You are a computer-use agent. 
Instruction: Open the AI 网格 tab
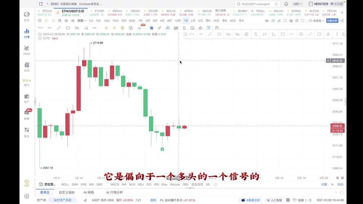click(89, 192)
